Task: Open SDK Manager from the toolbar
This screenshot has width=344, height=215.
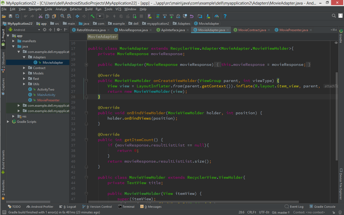Action: 208,16
